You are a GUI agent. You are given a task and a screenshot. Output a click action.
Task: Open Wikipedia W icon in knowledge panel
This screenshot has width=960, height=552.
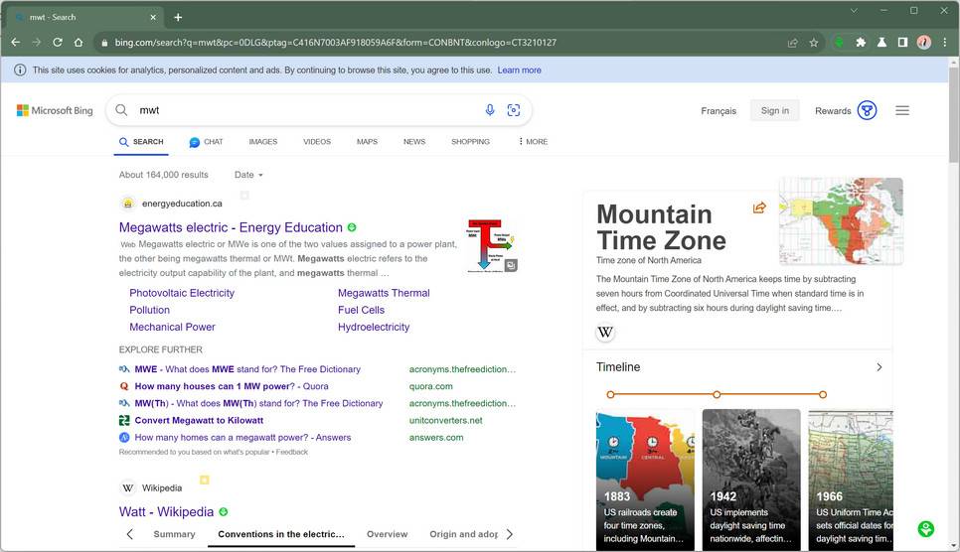pos(605,333)
